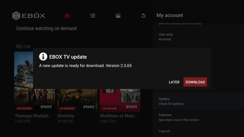The width and height of the screenshot is (244, 137).
Task: Select the replay circular arrow icon
Action: [143, 16]
